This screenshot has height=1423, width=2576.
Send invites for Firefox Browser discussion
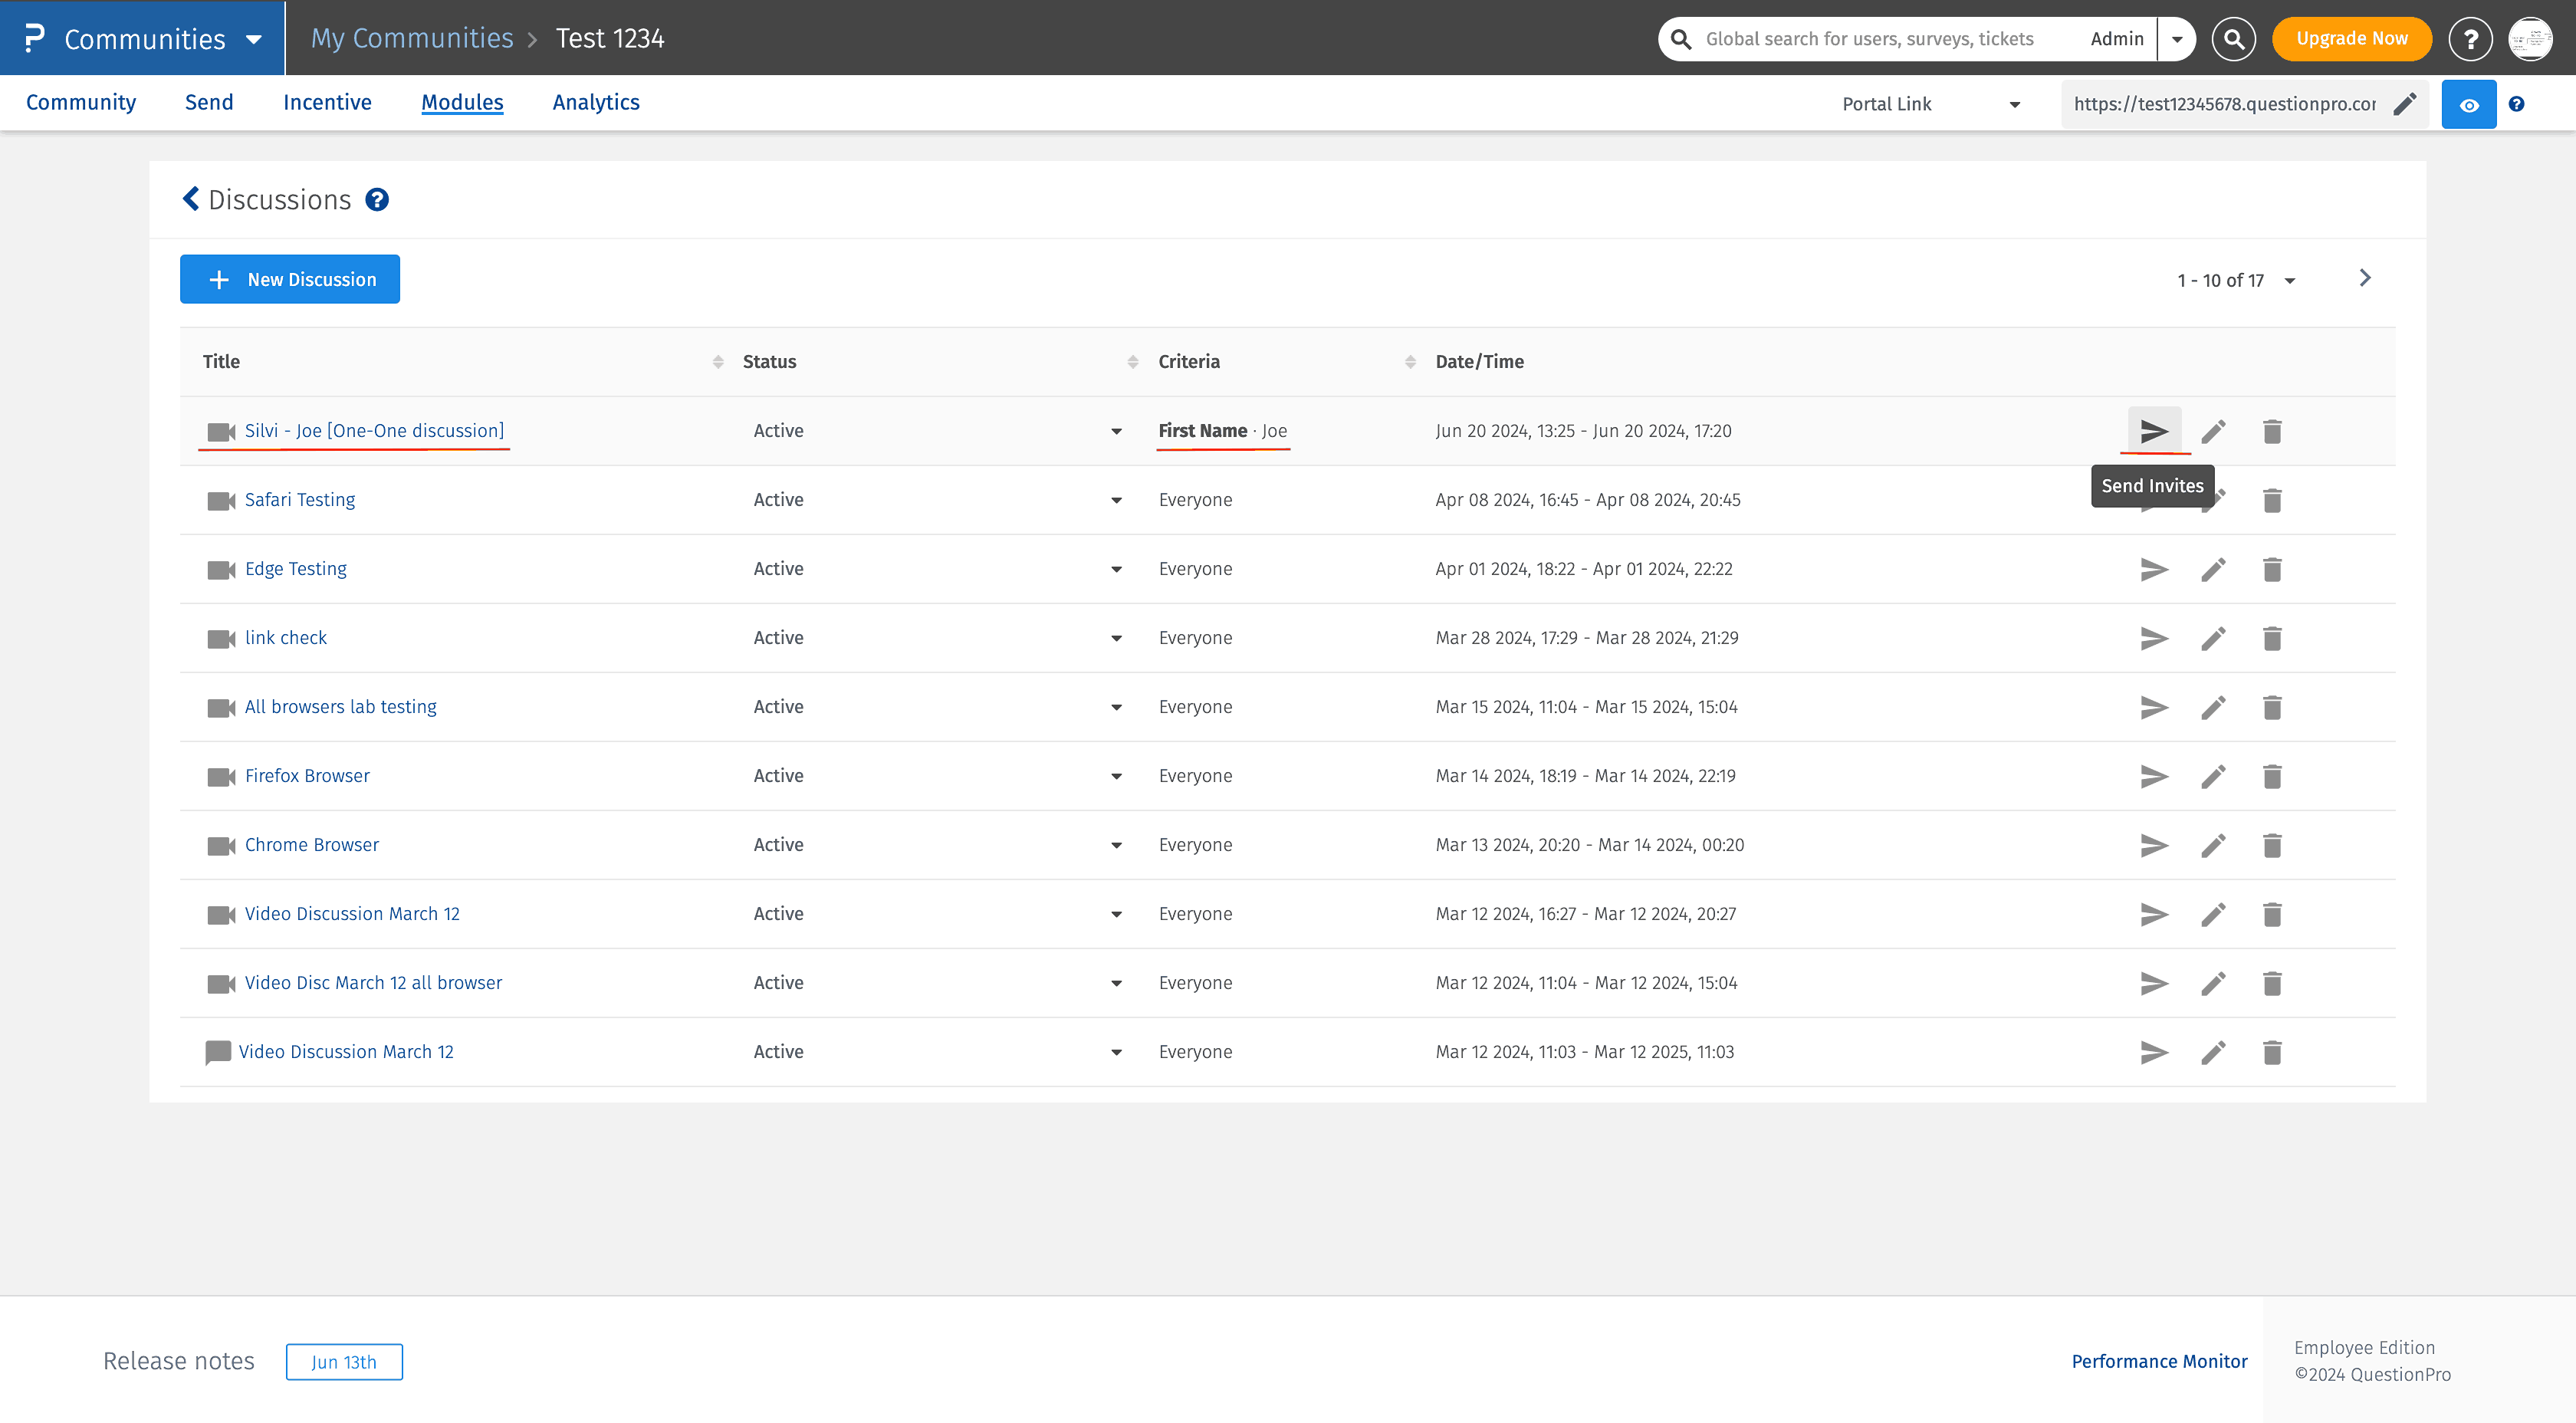(x=2153, y=776)
